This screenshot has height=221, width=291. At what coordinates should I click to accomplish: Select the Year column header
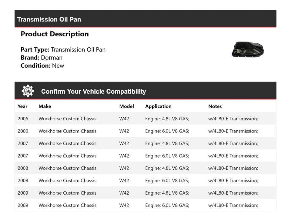point(22,106)
